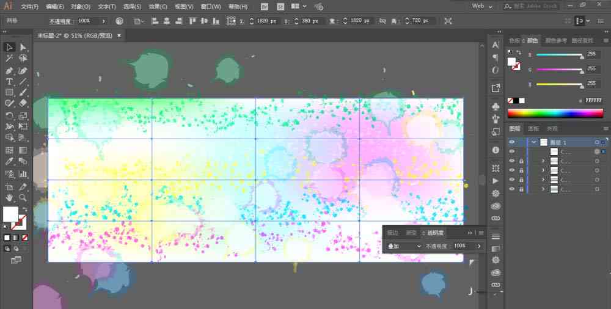Viewport: 611px width, 309px height.
Task: Select the Line Segment tool
Action: [x=23, y=81]
